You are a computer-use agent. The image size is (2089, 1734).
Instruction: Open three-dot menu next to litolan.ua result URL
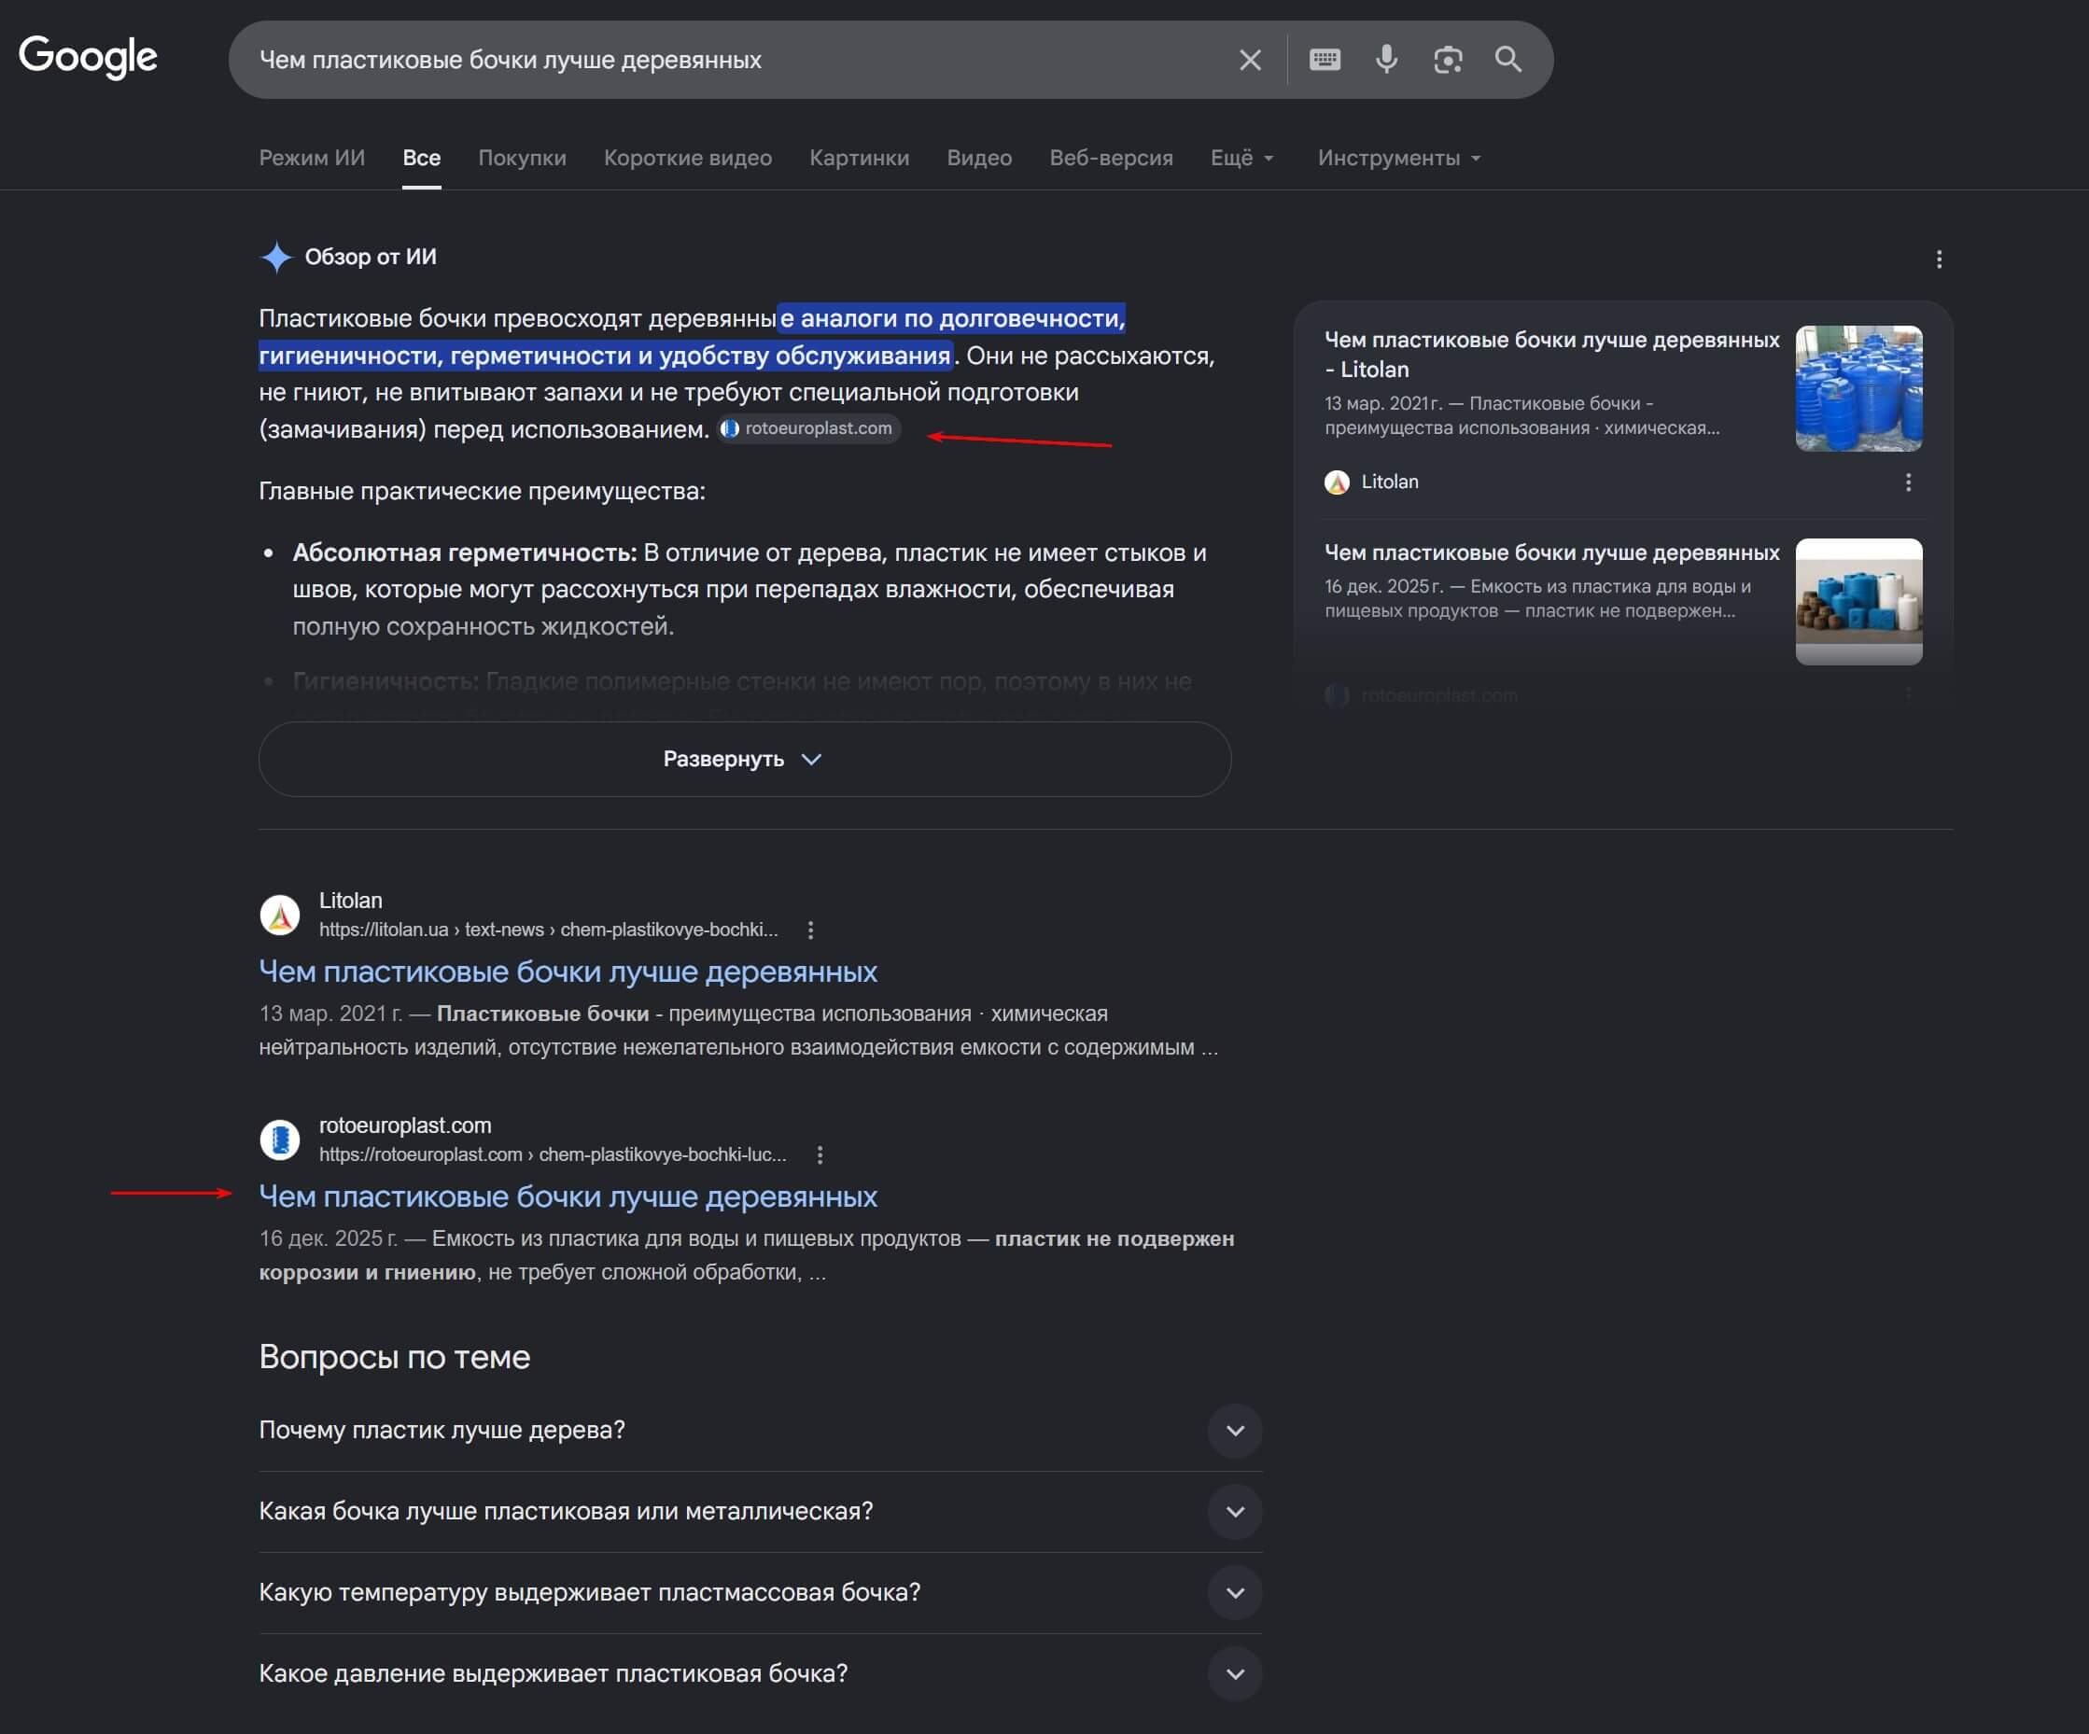(x=811, y=930)
